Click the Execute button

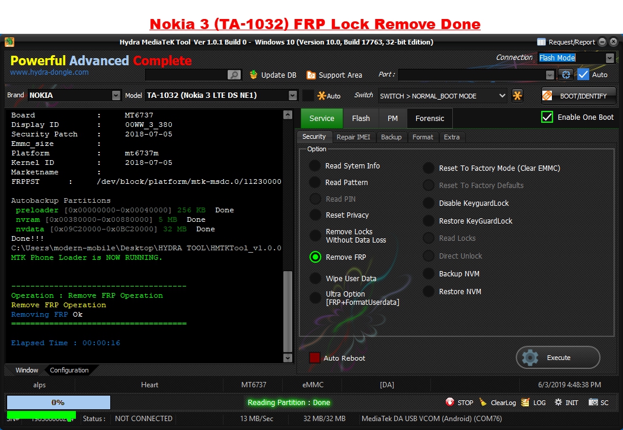click(x=558, y=358)
